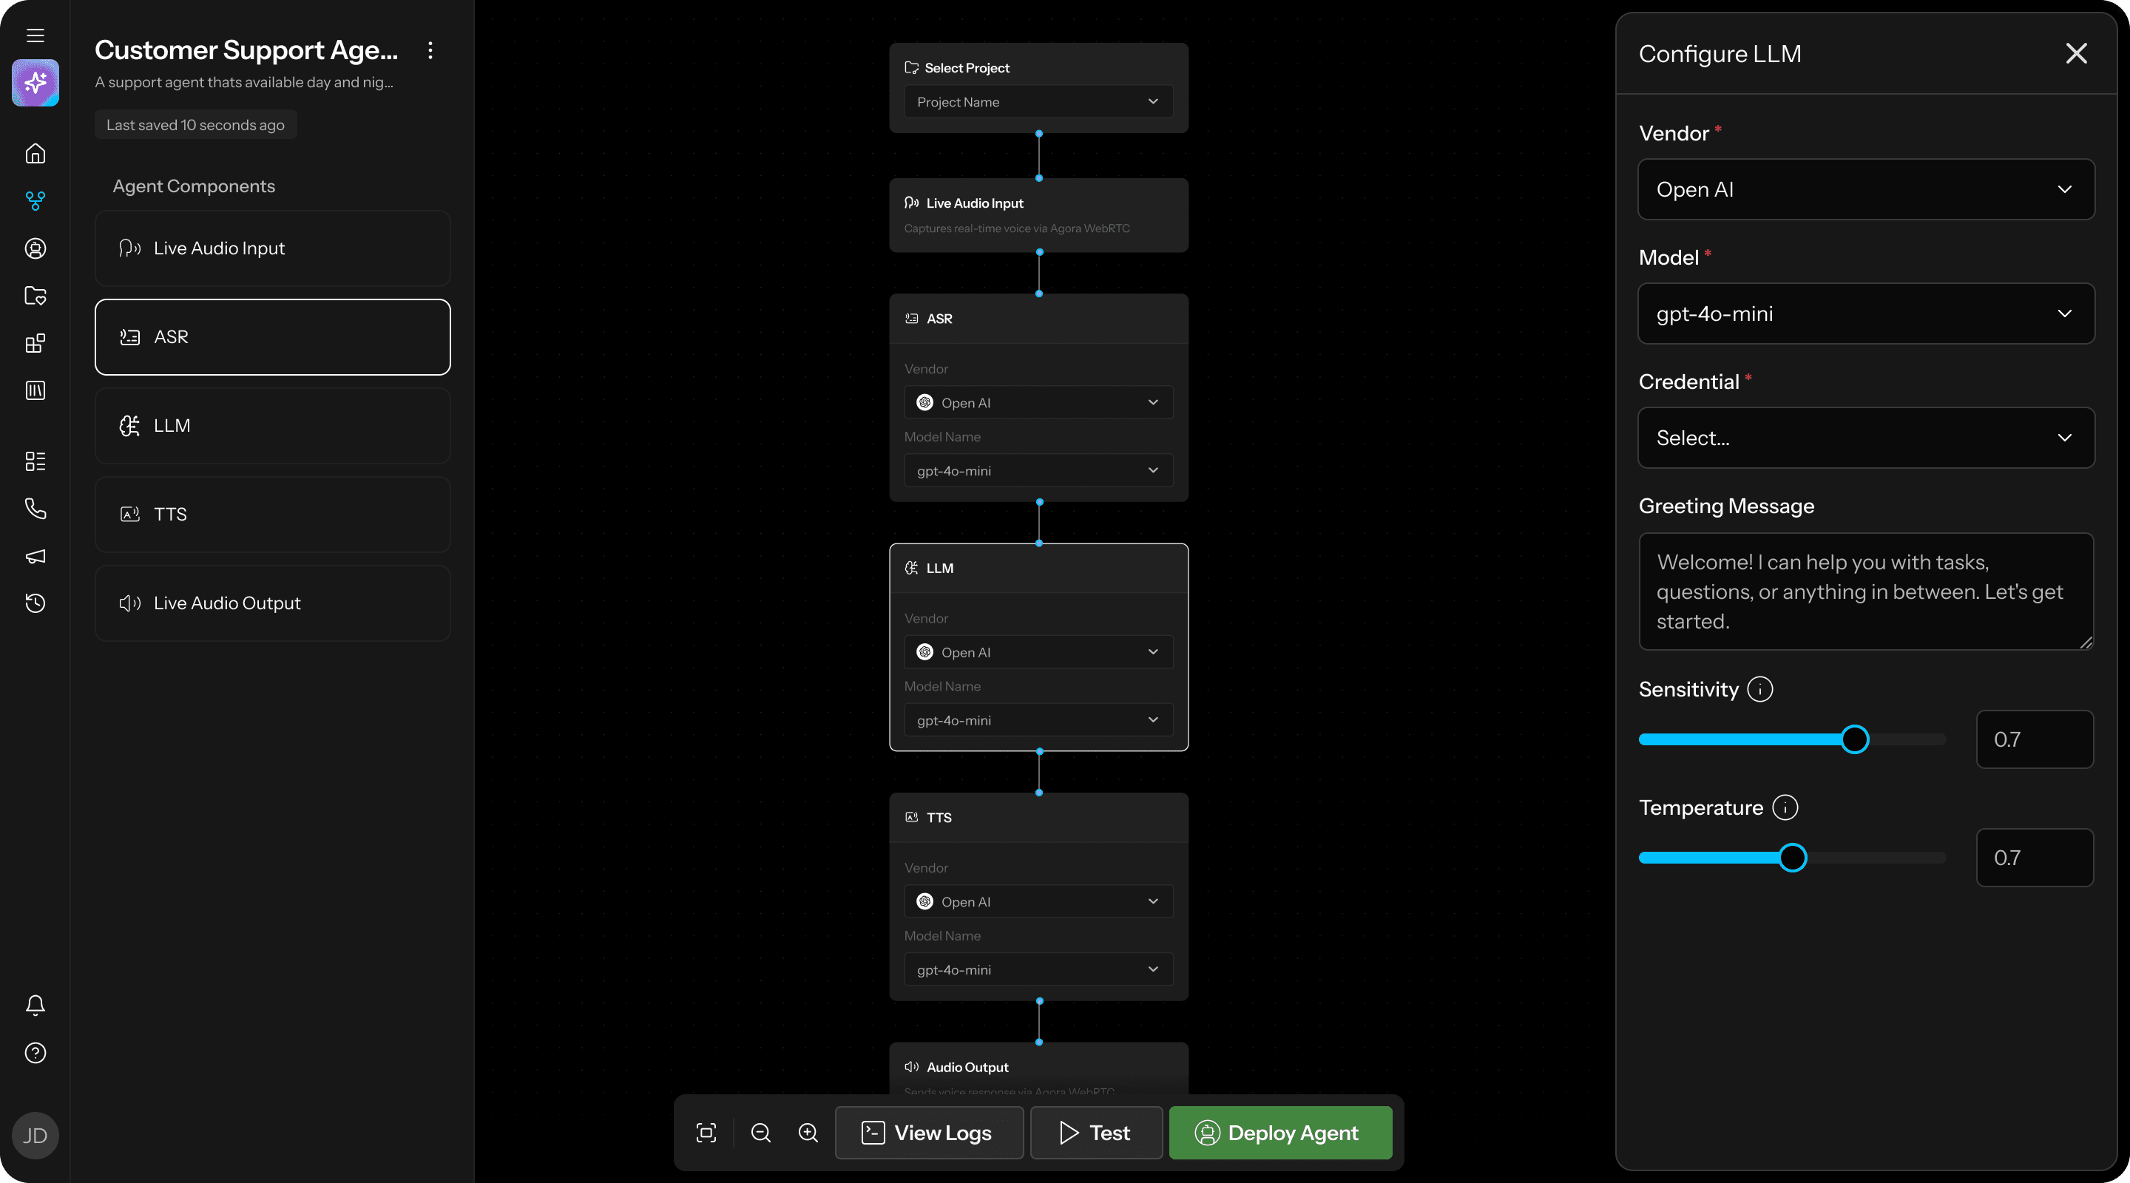Open the three-dot agent options menu
Screen dimensions: 2130x1183
tap(430, 50)
